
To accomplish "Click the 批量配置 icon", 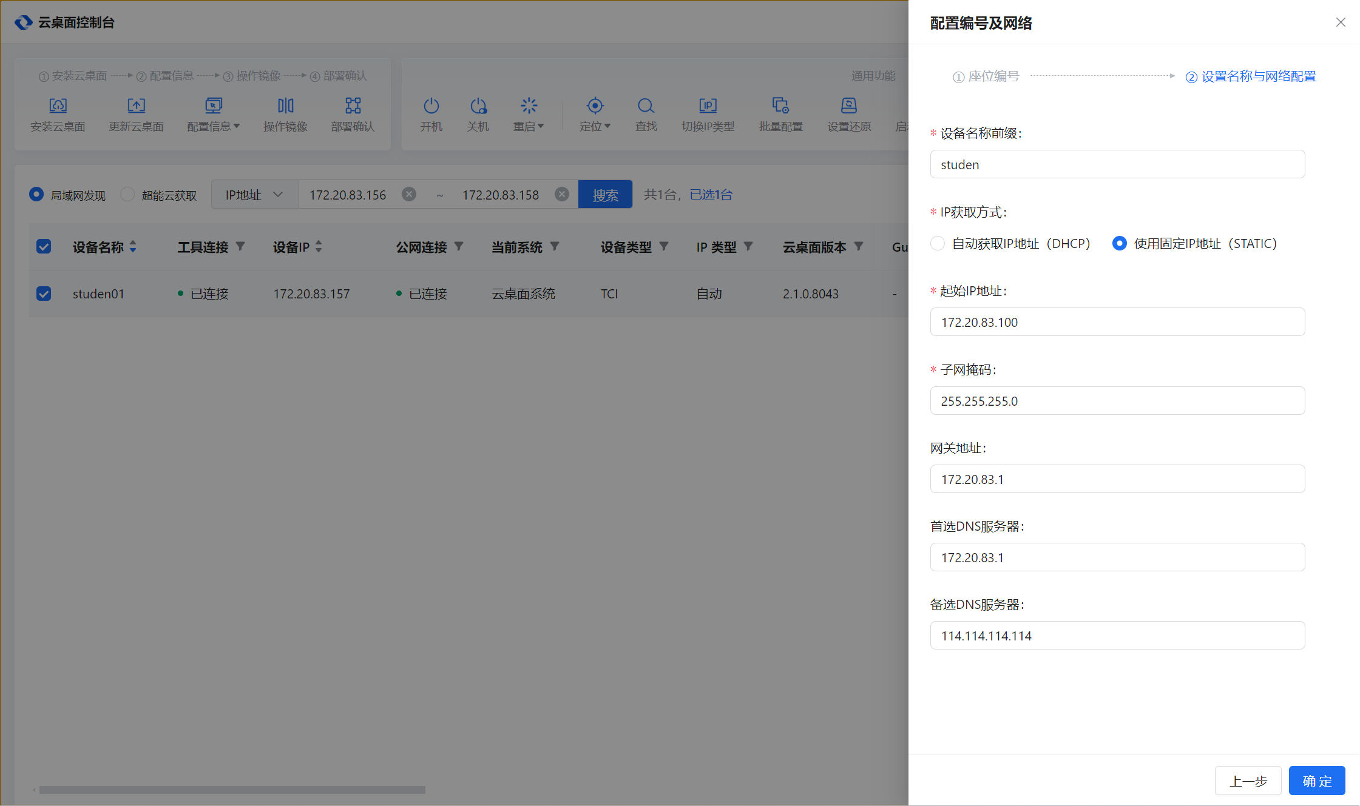I will pos(780,106).
